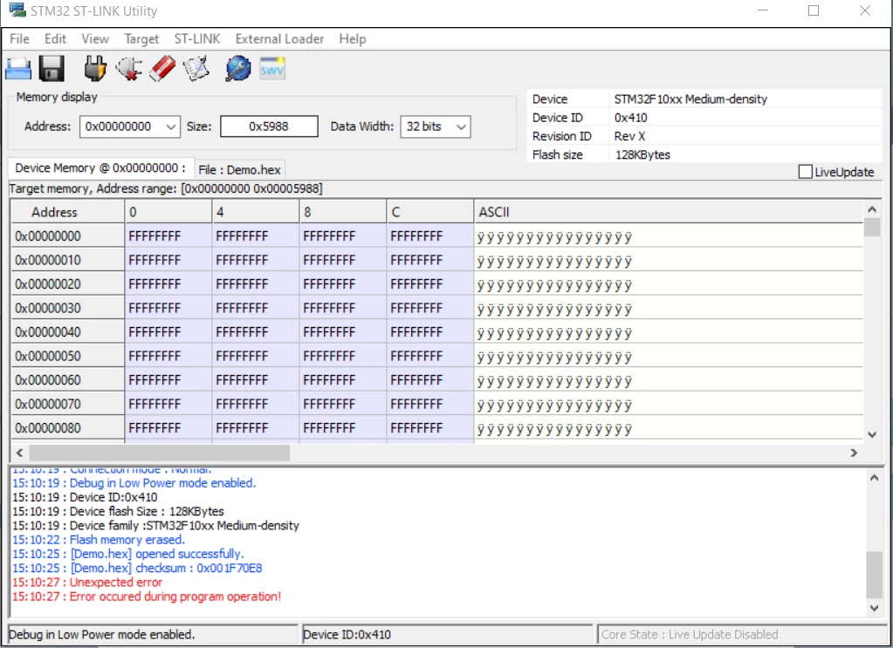
Task: Select address row 0x00000010
Action: pos(67,260)
